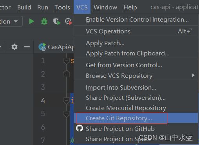Launch the Profiler clock icon
This screenshot has height=145, width=199.
pos(69,22)
